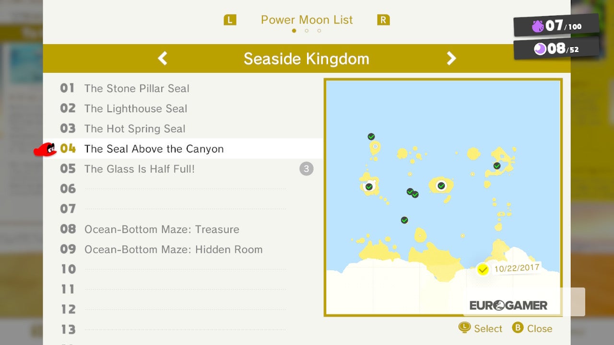Click the Close label
Viewport: 614px width, 345px height.
point(540,328)
